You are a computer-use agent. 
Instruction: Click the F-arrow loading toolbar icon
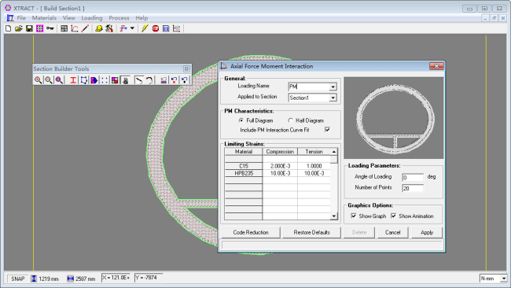(x=123, y=28)
